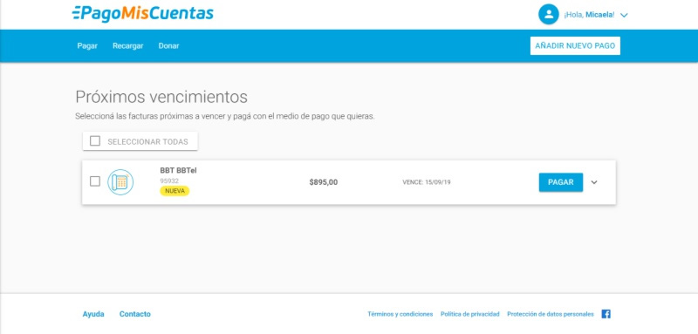Click the yellow NUEVA badge
698x334 pixels.
pos(174,191)
